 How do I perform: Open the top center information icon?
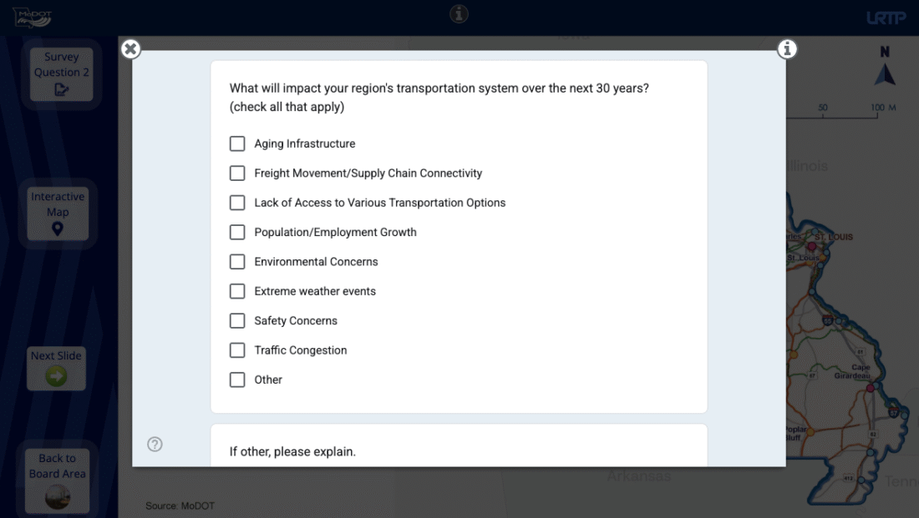coord(459,13)
